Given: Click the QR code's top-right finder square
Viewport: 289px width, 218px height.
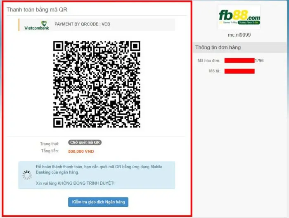Looking at the screenshot, I should [135, 46].
